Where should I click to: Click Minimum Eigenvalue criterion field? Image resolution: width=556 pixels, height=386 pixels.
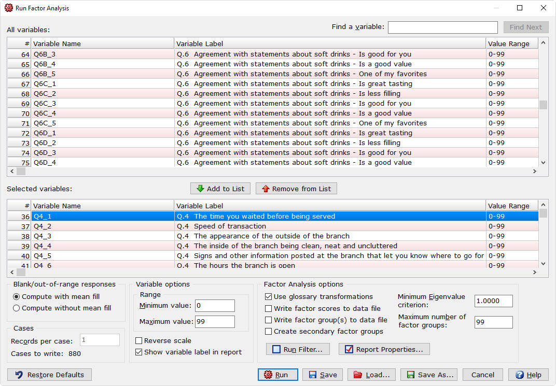coord(494,301)
